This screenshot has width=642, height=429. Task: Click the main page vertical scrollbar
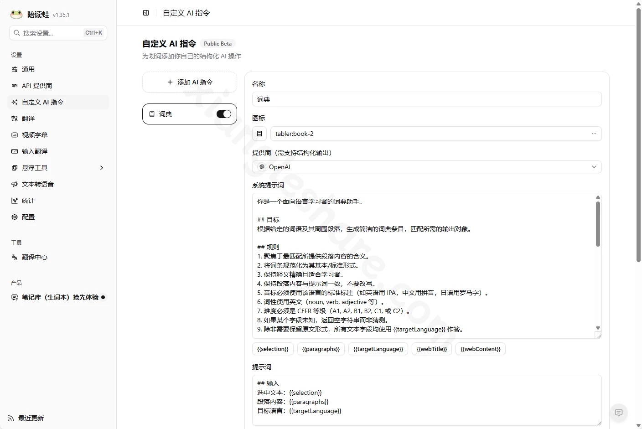638,135
